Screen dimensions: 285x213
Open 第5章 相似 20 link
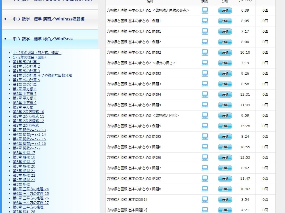(x=24, y=166)
